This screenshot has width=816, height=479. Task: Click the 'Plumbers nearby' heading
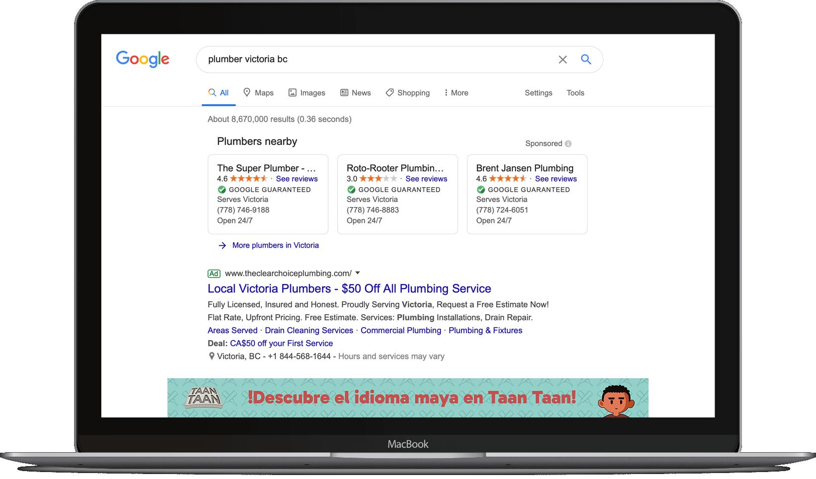[x=257, y=141]
